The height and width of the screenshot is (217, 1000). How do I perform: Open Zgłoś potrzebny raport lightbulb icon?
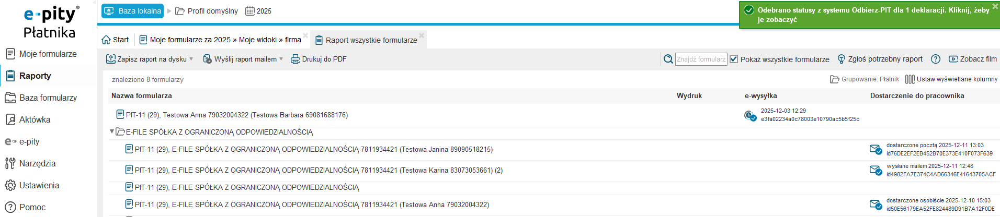coord(842,59)
